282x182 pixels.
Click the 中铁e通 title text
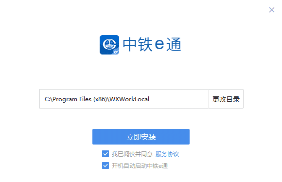point(152,44)
